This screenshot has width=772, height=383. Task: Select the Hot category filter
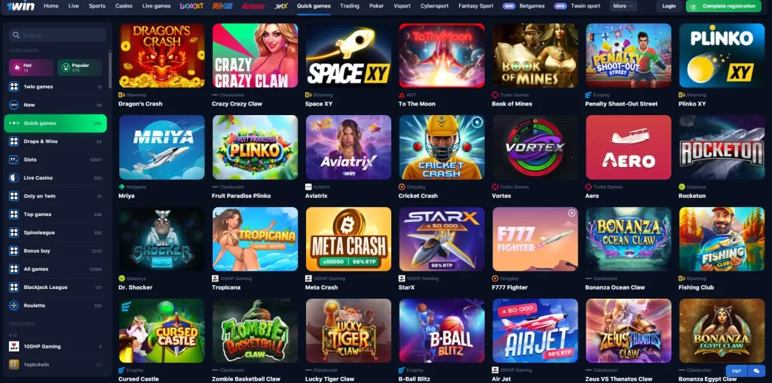31,68
